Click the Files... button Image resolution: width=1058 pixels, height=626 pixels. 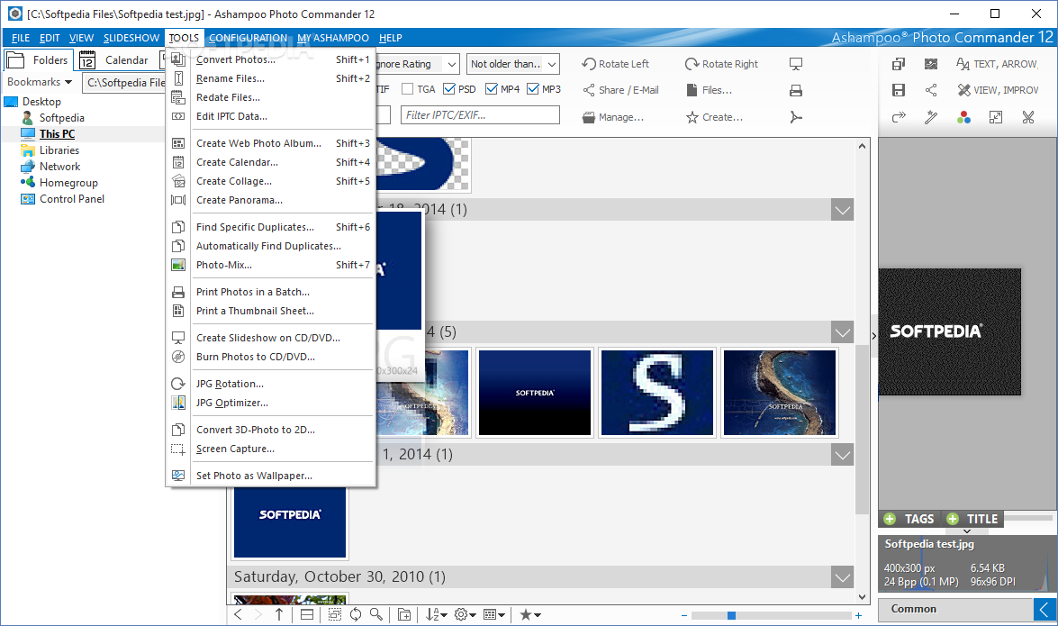[710, 90]
